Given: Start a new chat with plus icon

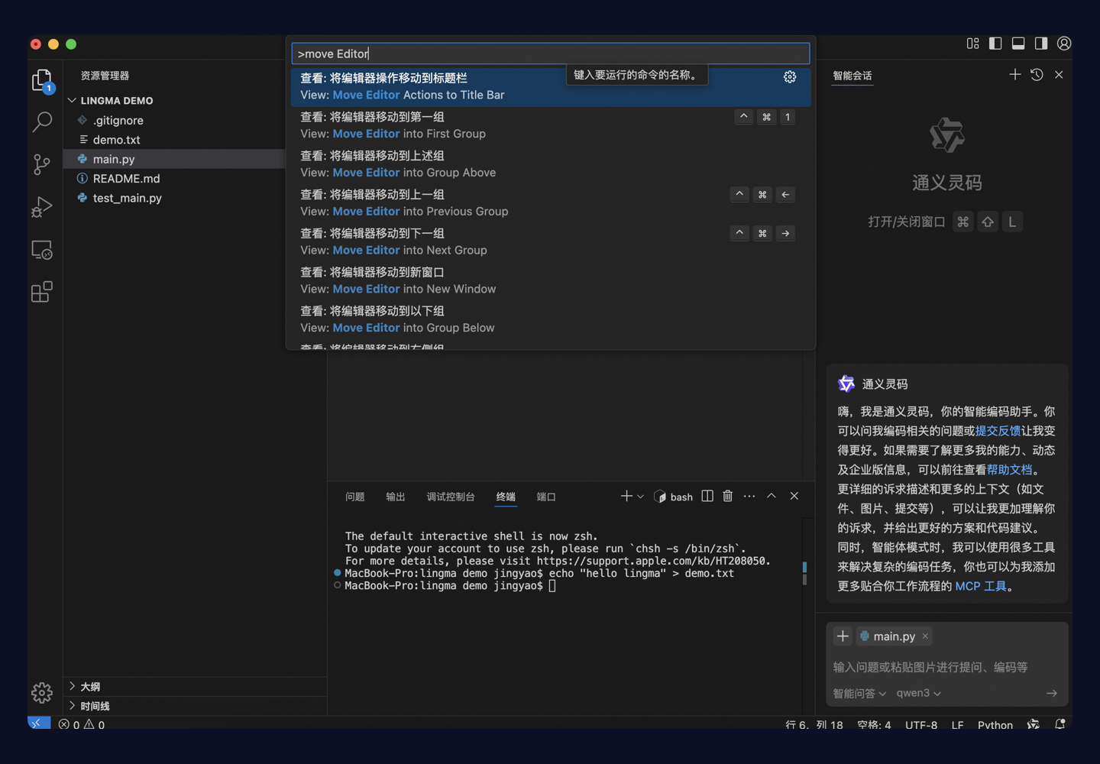Looking at the screenshot, I should pos(1014,74).
